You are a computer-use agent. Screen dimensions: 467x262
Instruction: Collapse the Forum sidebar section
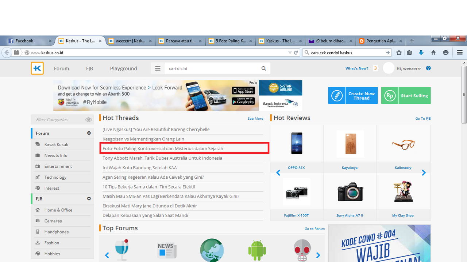click(89, 133)
